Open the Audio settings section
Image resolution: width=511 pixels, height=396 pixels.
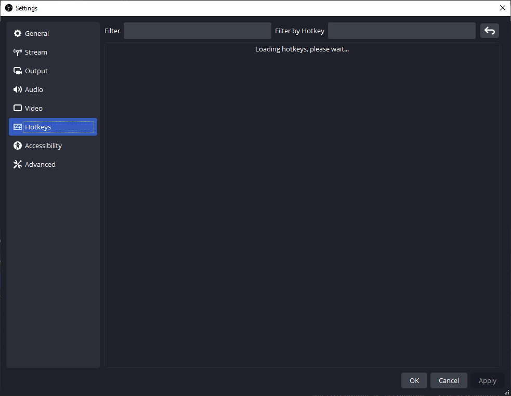[53, 89]
